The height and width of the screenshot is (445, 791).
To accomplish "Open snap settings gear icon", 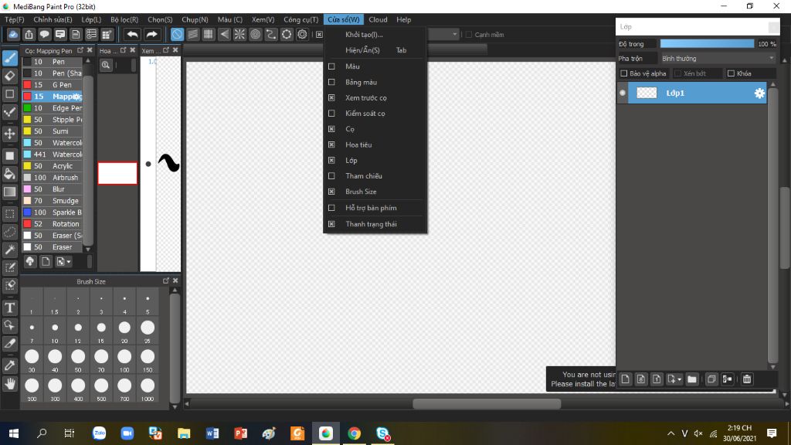I will point(302,34).
